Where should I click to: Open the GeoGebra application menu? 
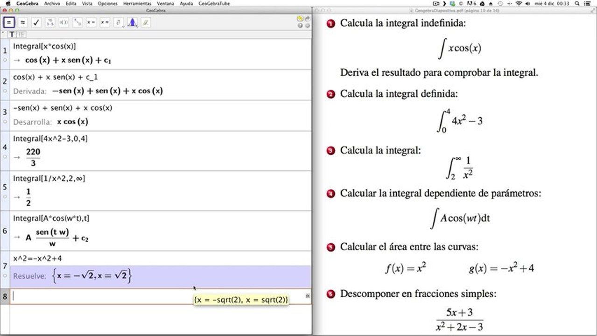tap(28, 3)
